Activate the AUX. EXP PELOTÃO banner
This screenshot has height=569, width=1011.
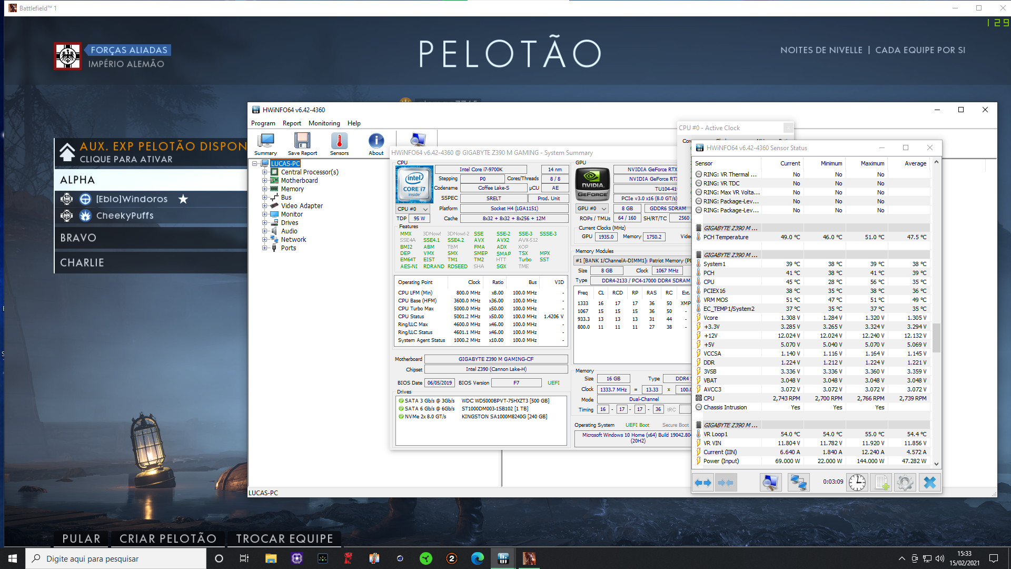click(x=151, y=152)
